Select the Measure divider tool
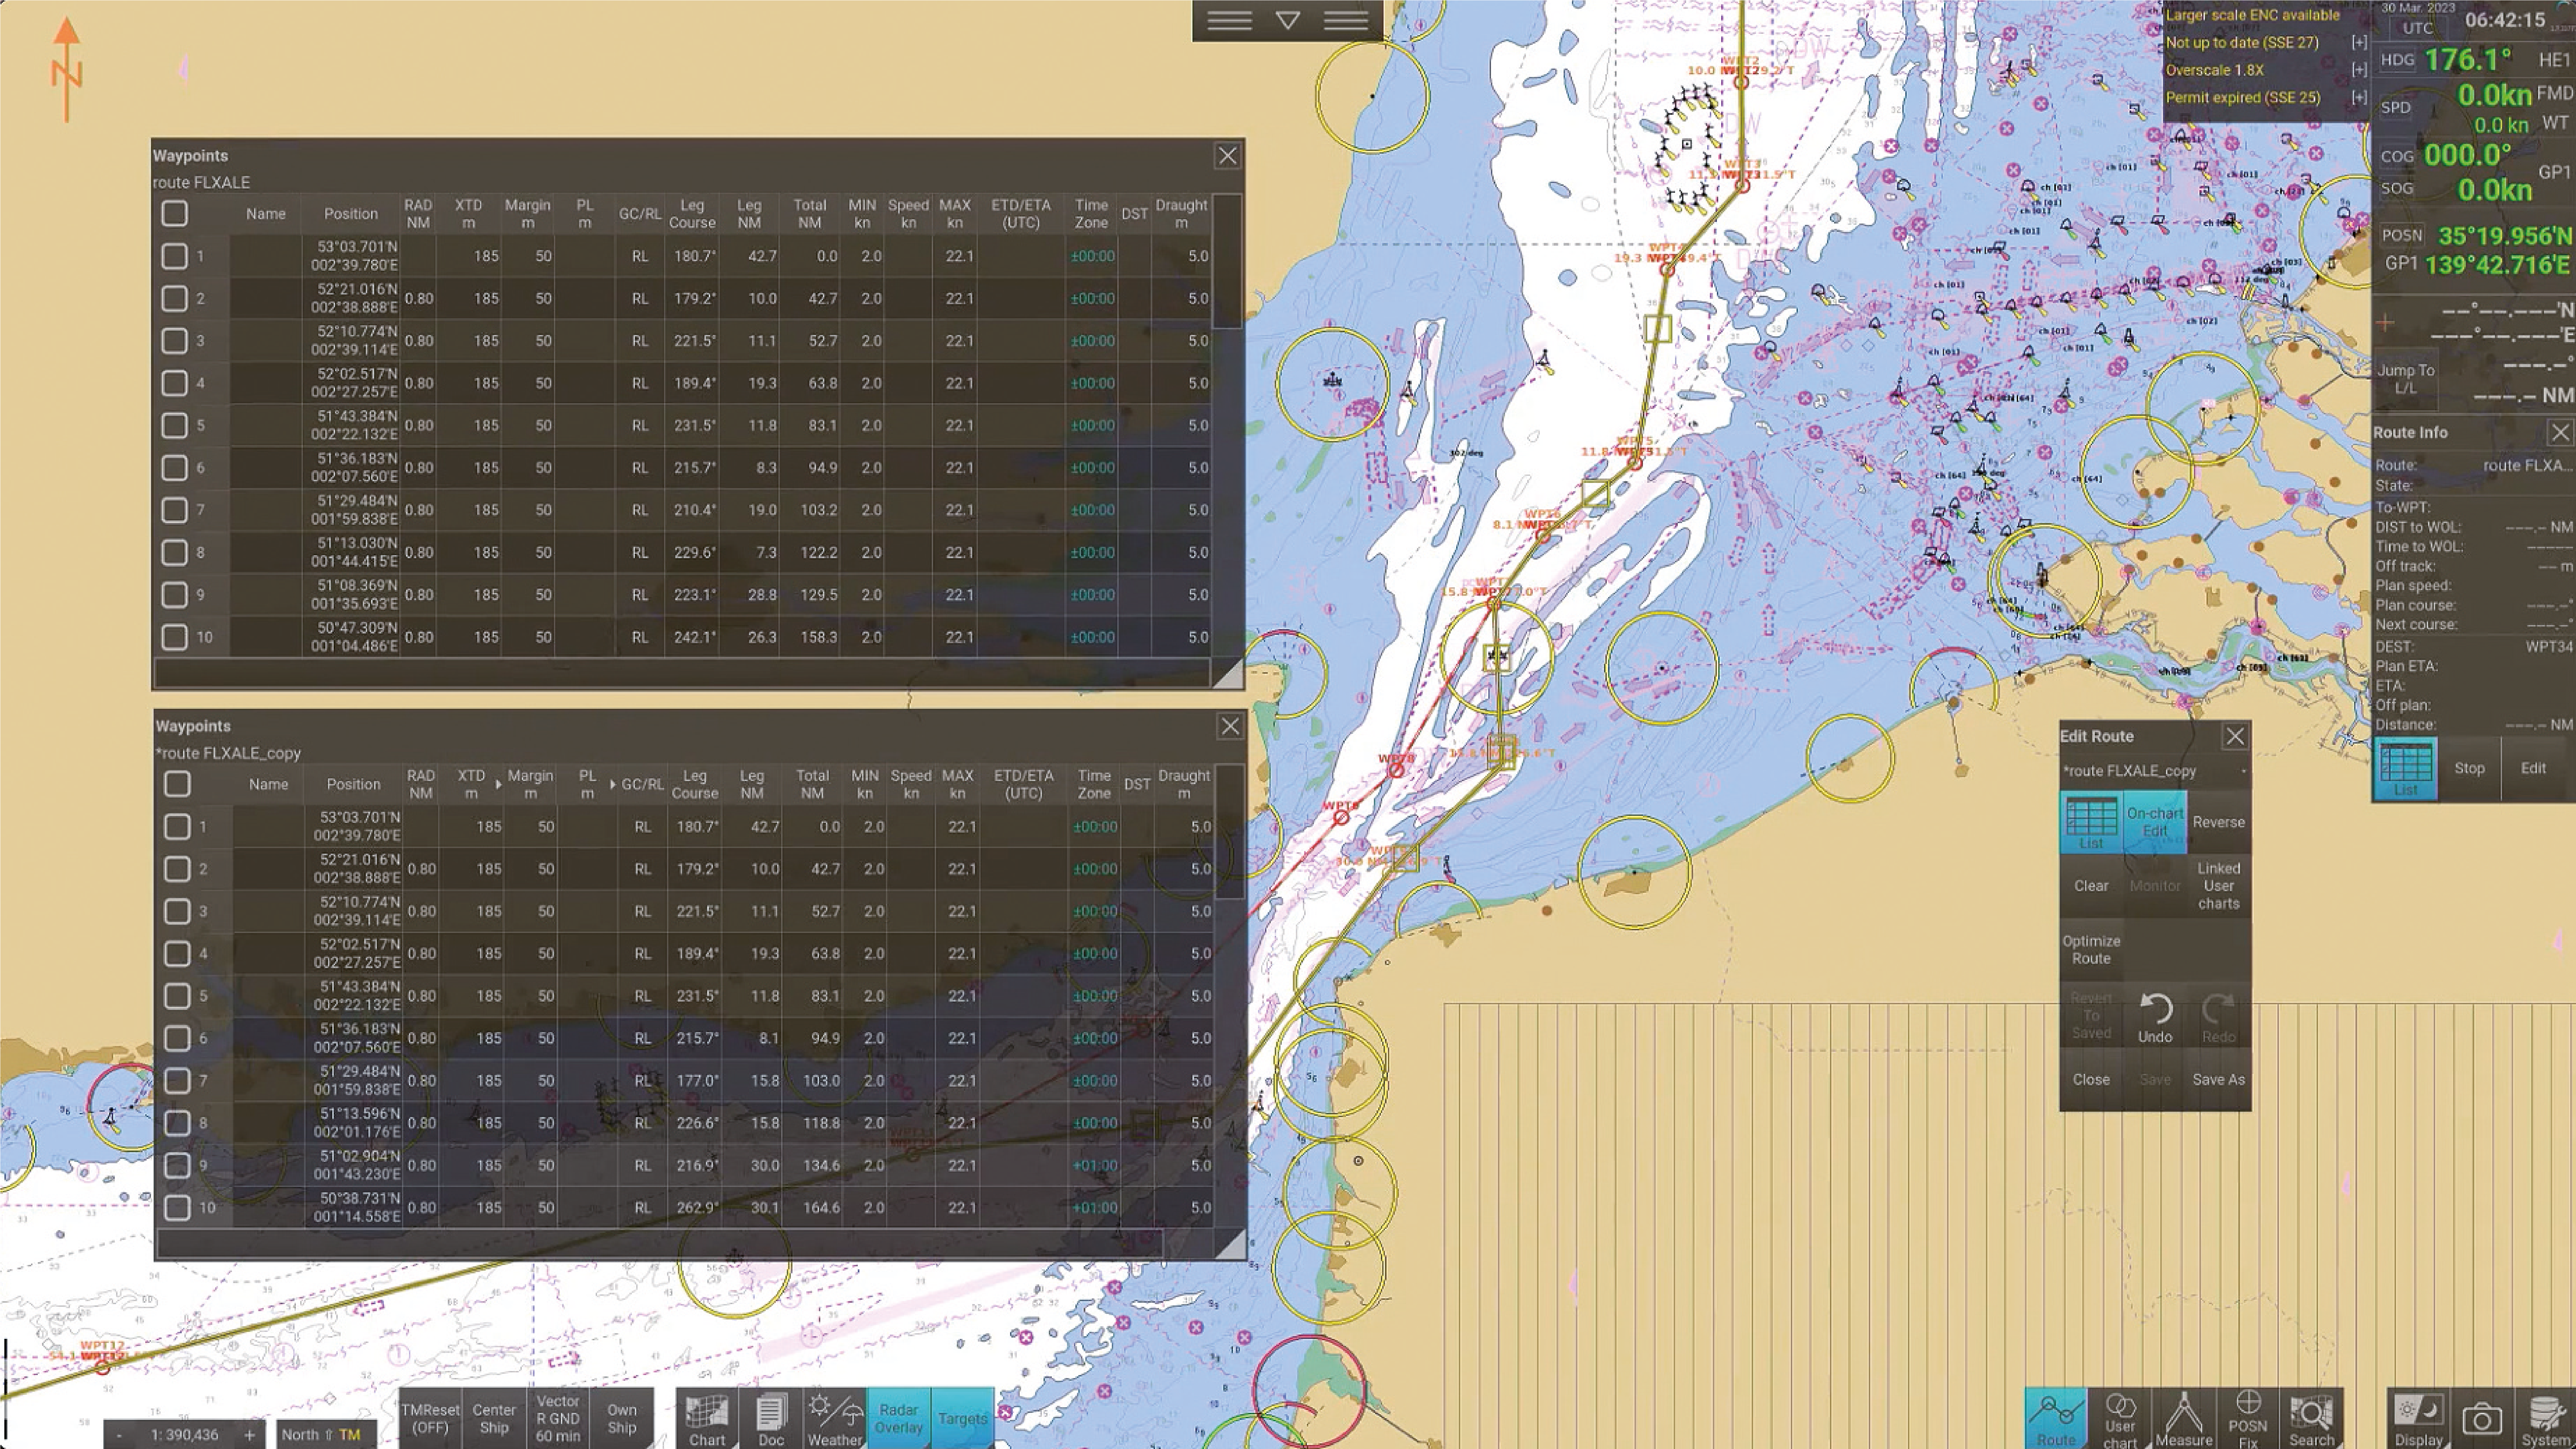 point(2184,1418)
